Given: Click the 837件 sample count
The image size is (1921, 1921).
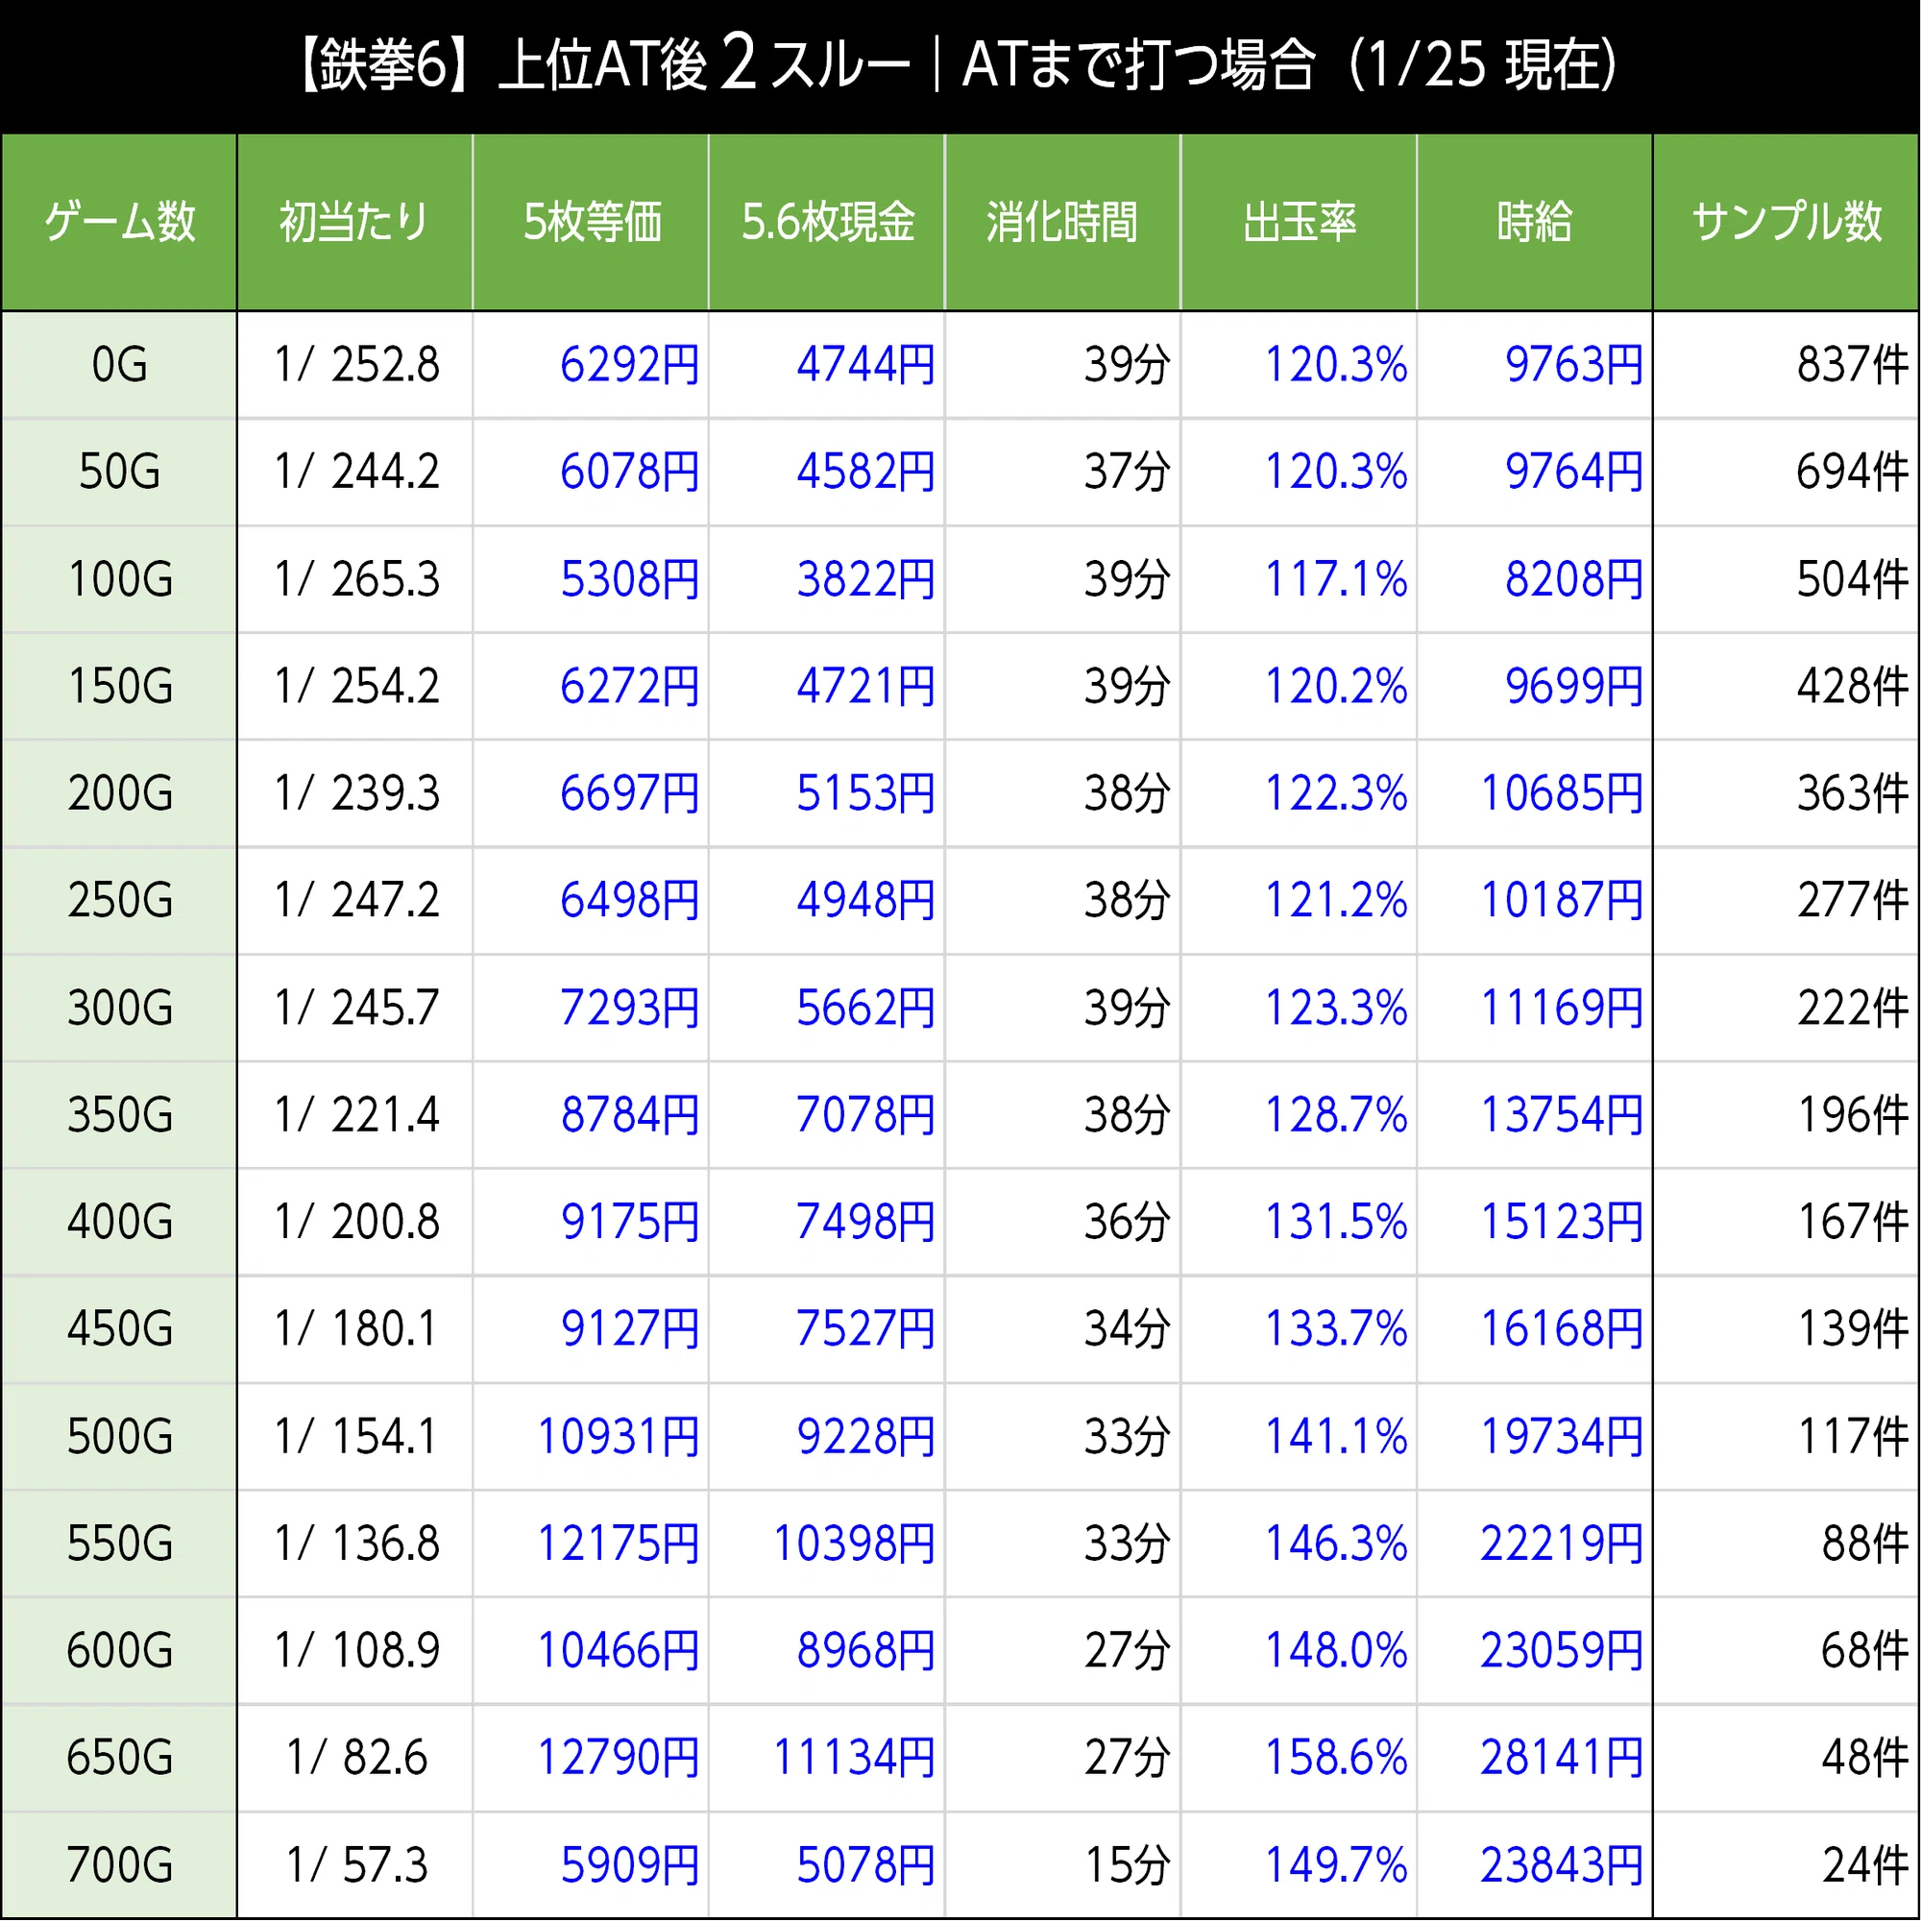Looking at the screenshot, I should pos(1853,365).
